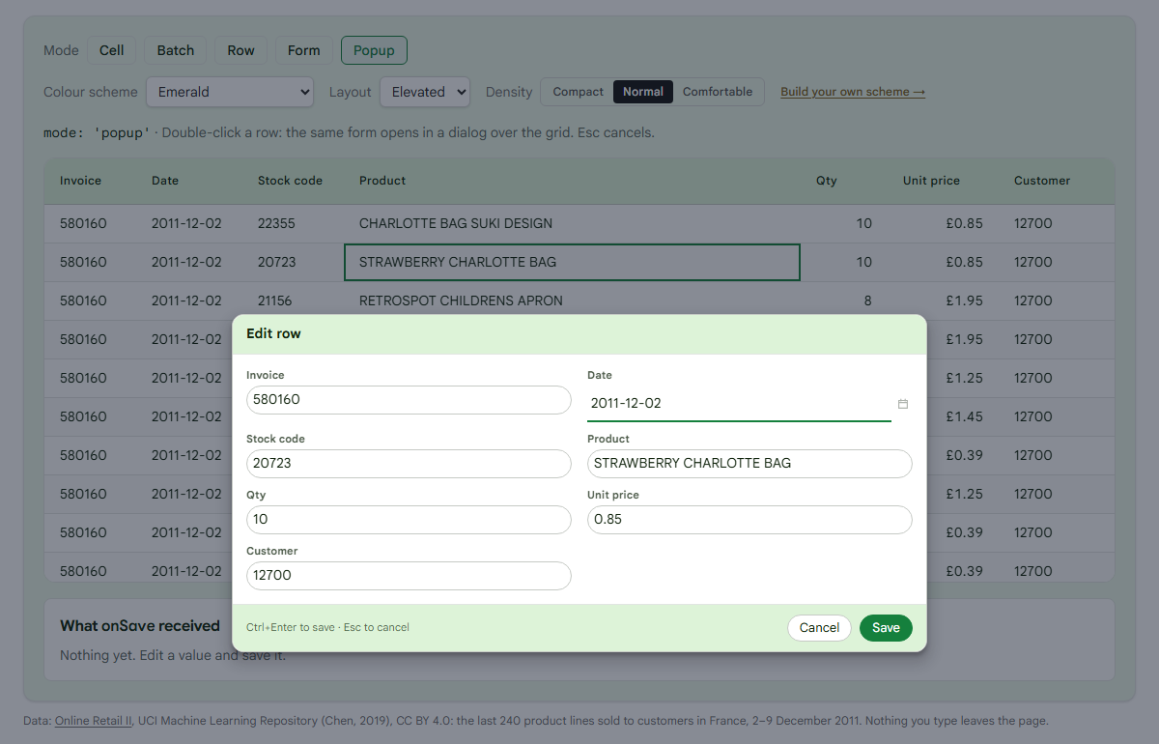The image size is (1159, 744).
Task: Select the RETROSPOT CHILDRENS APRON cell
Action: coord(572,300)
